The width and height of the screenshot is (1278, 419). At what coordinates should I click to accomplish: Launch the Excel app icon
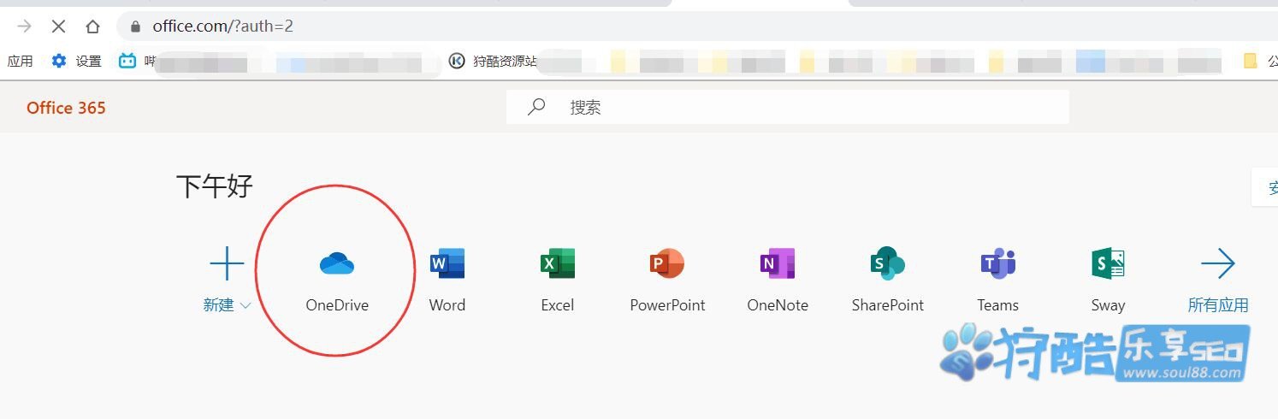pos(558,264)
